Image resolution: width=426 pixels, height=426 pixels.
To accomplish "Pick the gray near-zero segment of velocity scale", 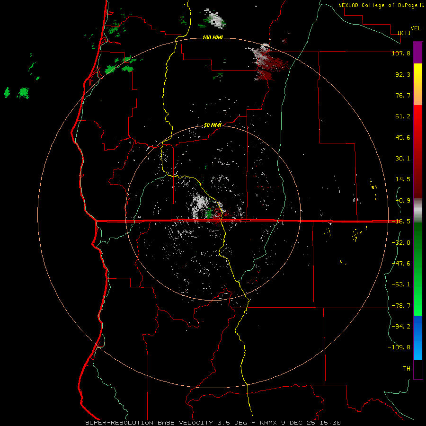I will [x=418, y=211].
